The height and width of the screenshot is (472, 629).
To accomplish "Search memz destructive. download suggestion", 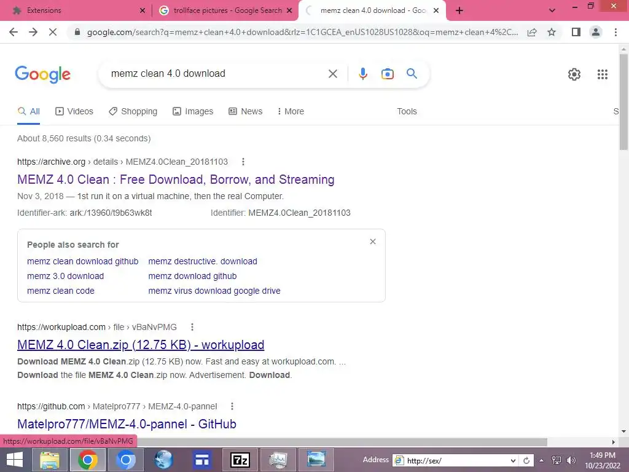I will tap(203, 261).
